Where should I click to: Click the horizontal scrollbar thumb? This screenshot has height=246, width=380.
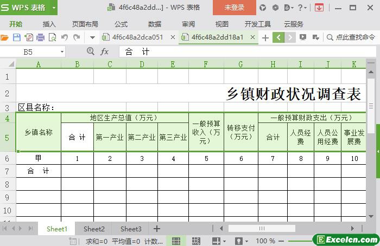pos(262,228)
